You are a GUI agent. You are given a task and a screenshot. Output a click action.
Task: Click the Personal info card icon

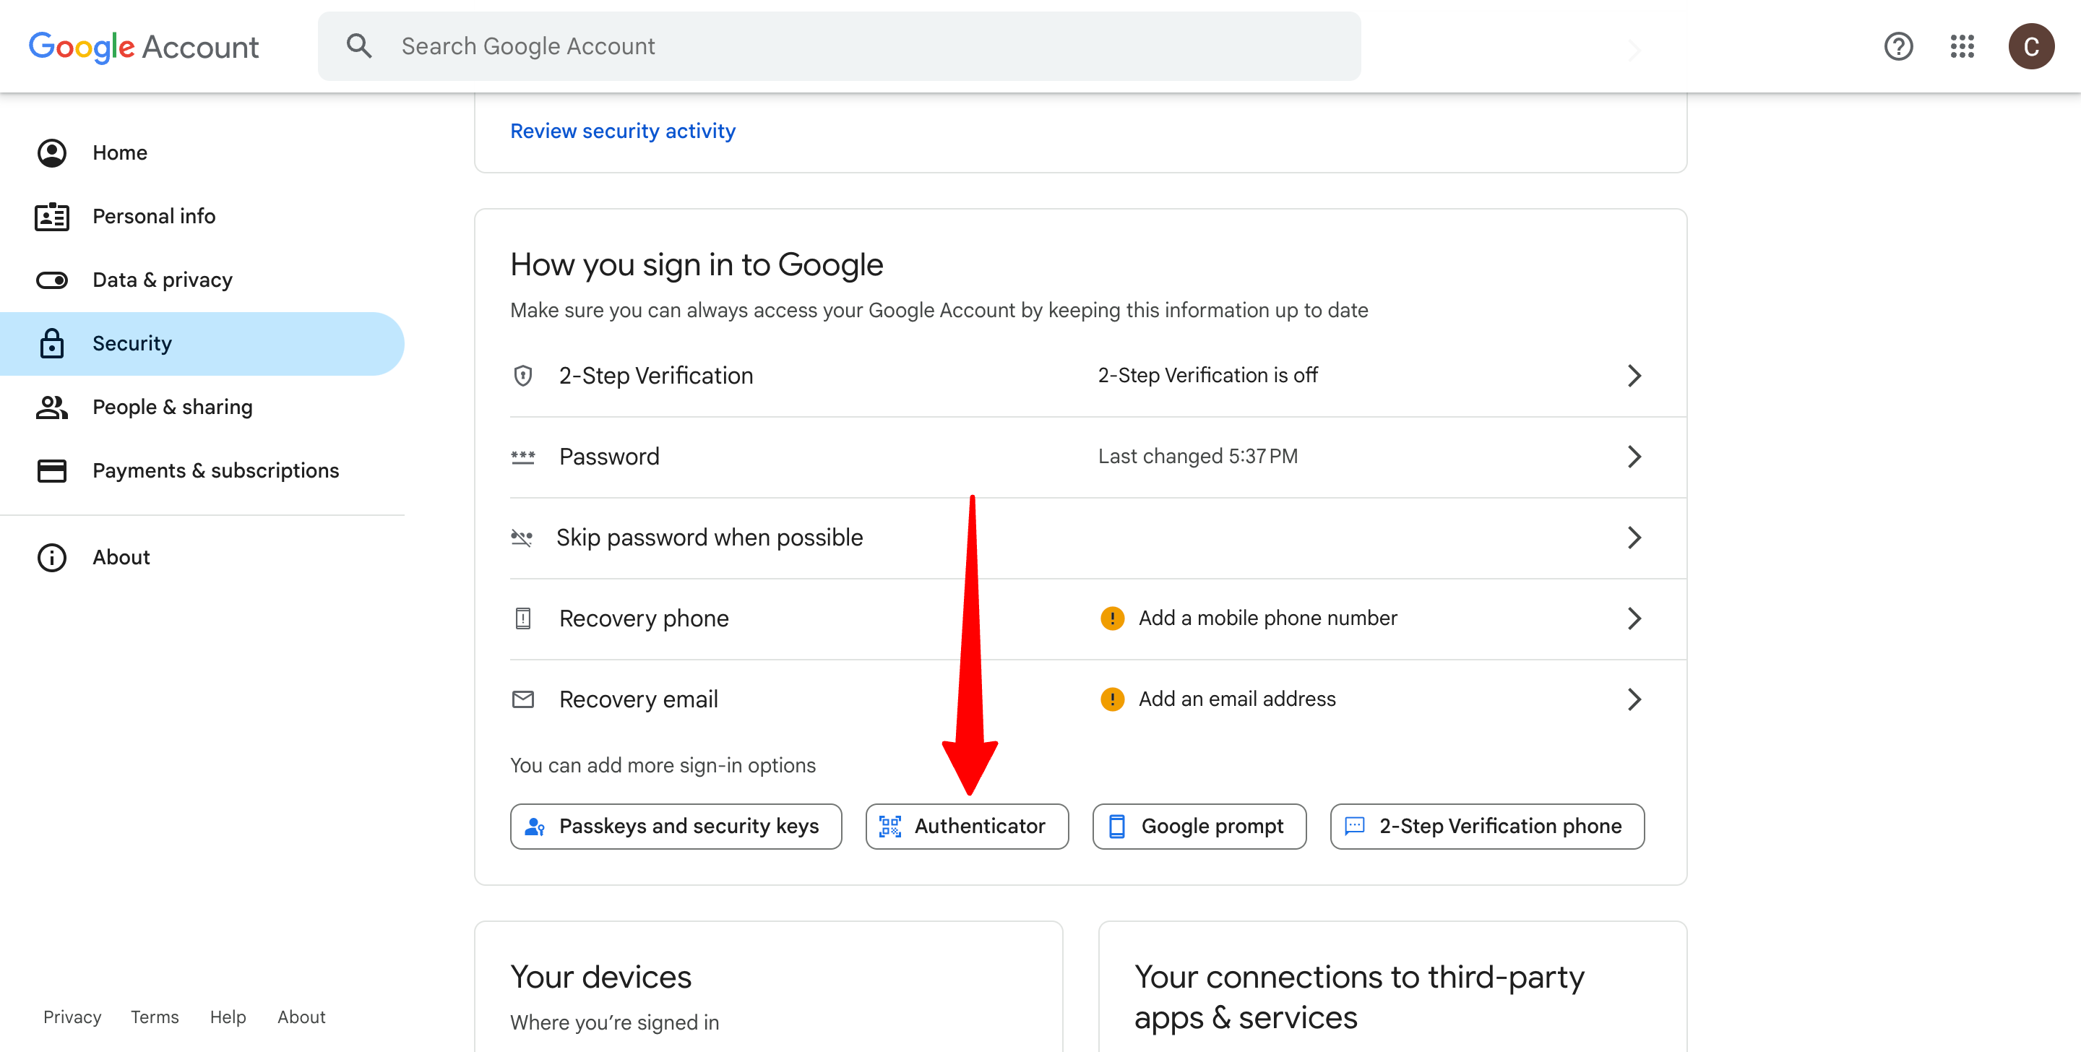[x=52, y=217]
